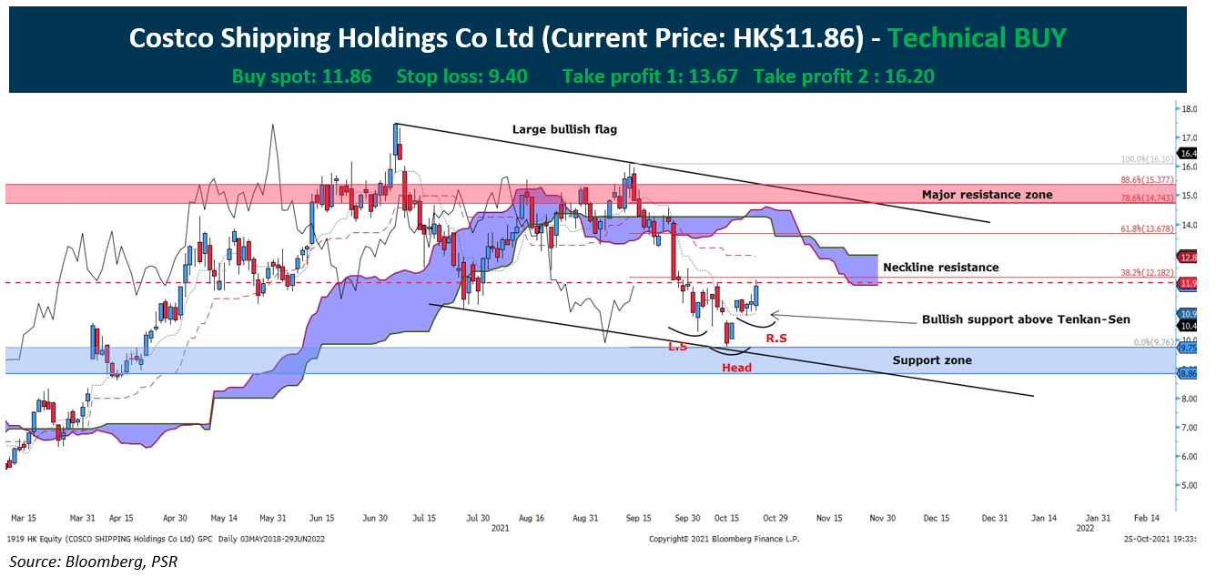Click the 'Source: Bloomberg, PSR' caption
The width and height of the screenshot is (1216, 577).
coord(94,562)
